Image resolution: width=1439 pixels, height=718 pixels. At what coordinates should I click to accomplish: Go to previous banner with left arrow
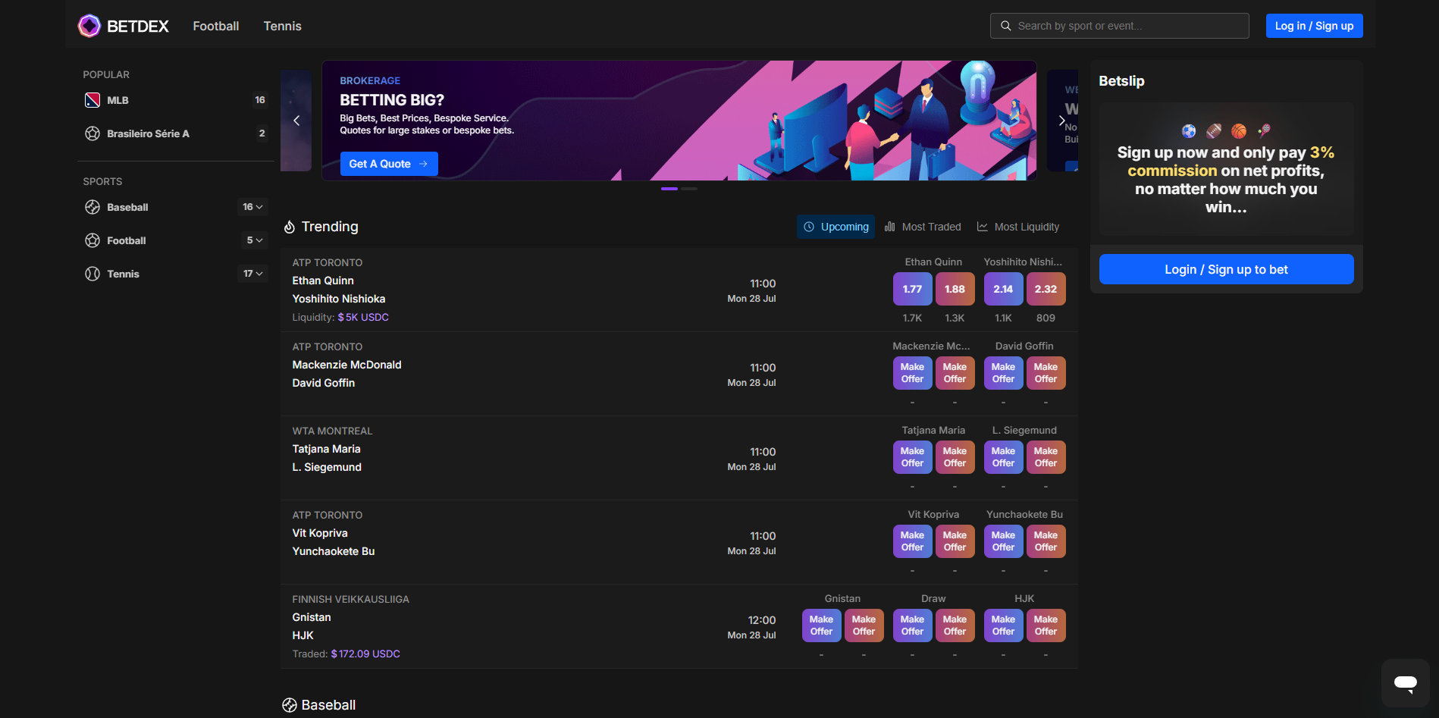pos(296,121)
